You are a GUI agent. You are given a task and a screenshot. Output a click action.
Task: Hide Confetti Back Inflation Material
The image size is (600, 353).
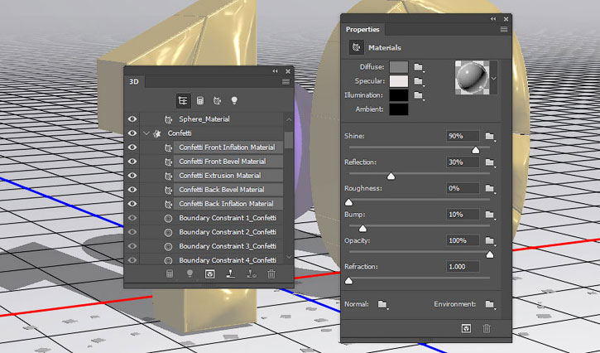click(x=132, y=204)
